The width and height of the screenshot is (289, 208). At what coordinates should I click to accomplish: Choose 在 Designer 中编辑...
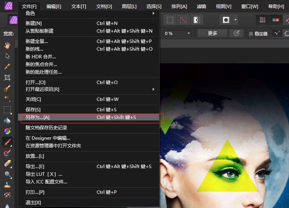pos(89,138)
